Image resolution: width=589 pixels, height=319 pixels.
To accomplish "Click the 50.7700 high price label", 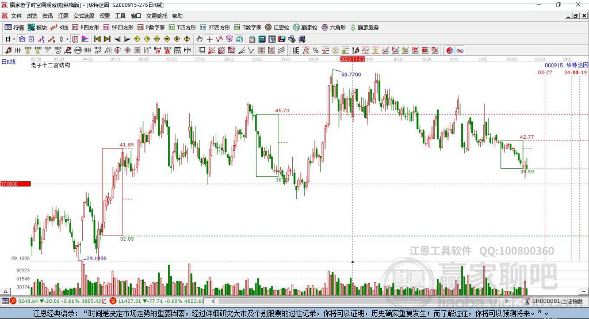I will pos(351,74).
